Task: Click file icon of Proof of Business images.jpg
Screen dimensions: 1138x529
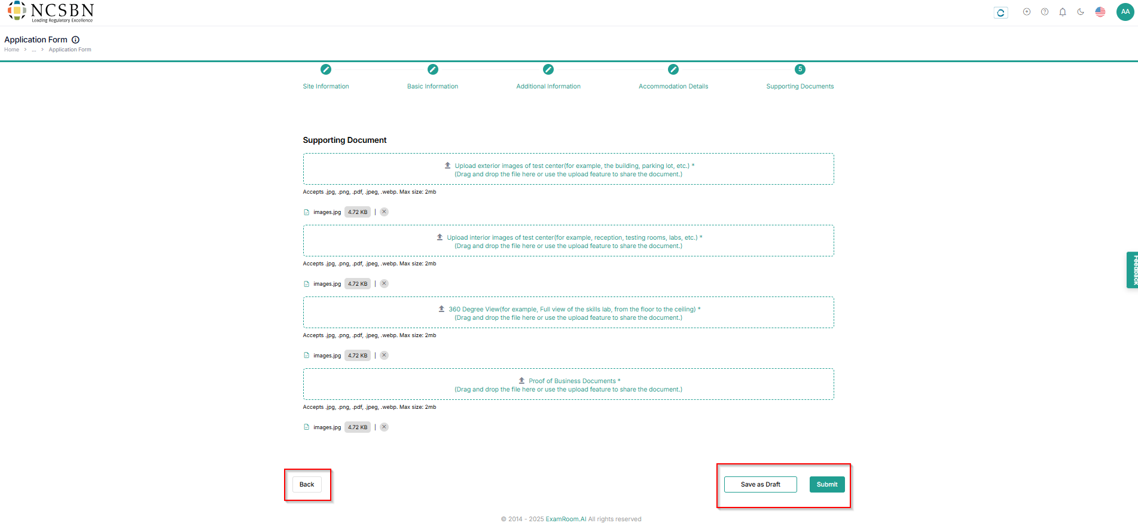Action: (x=307, y=427)
